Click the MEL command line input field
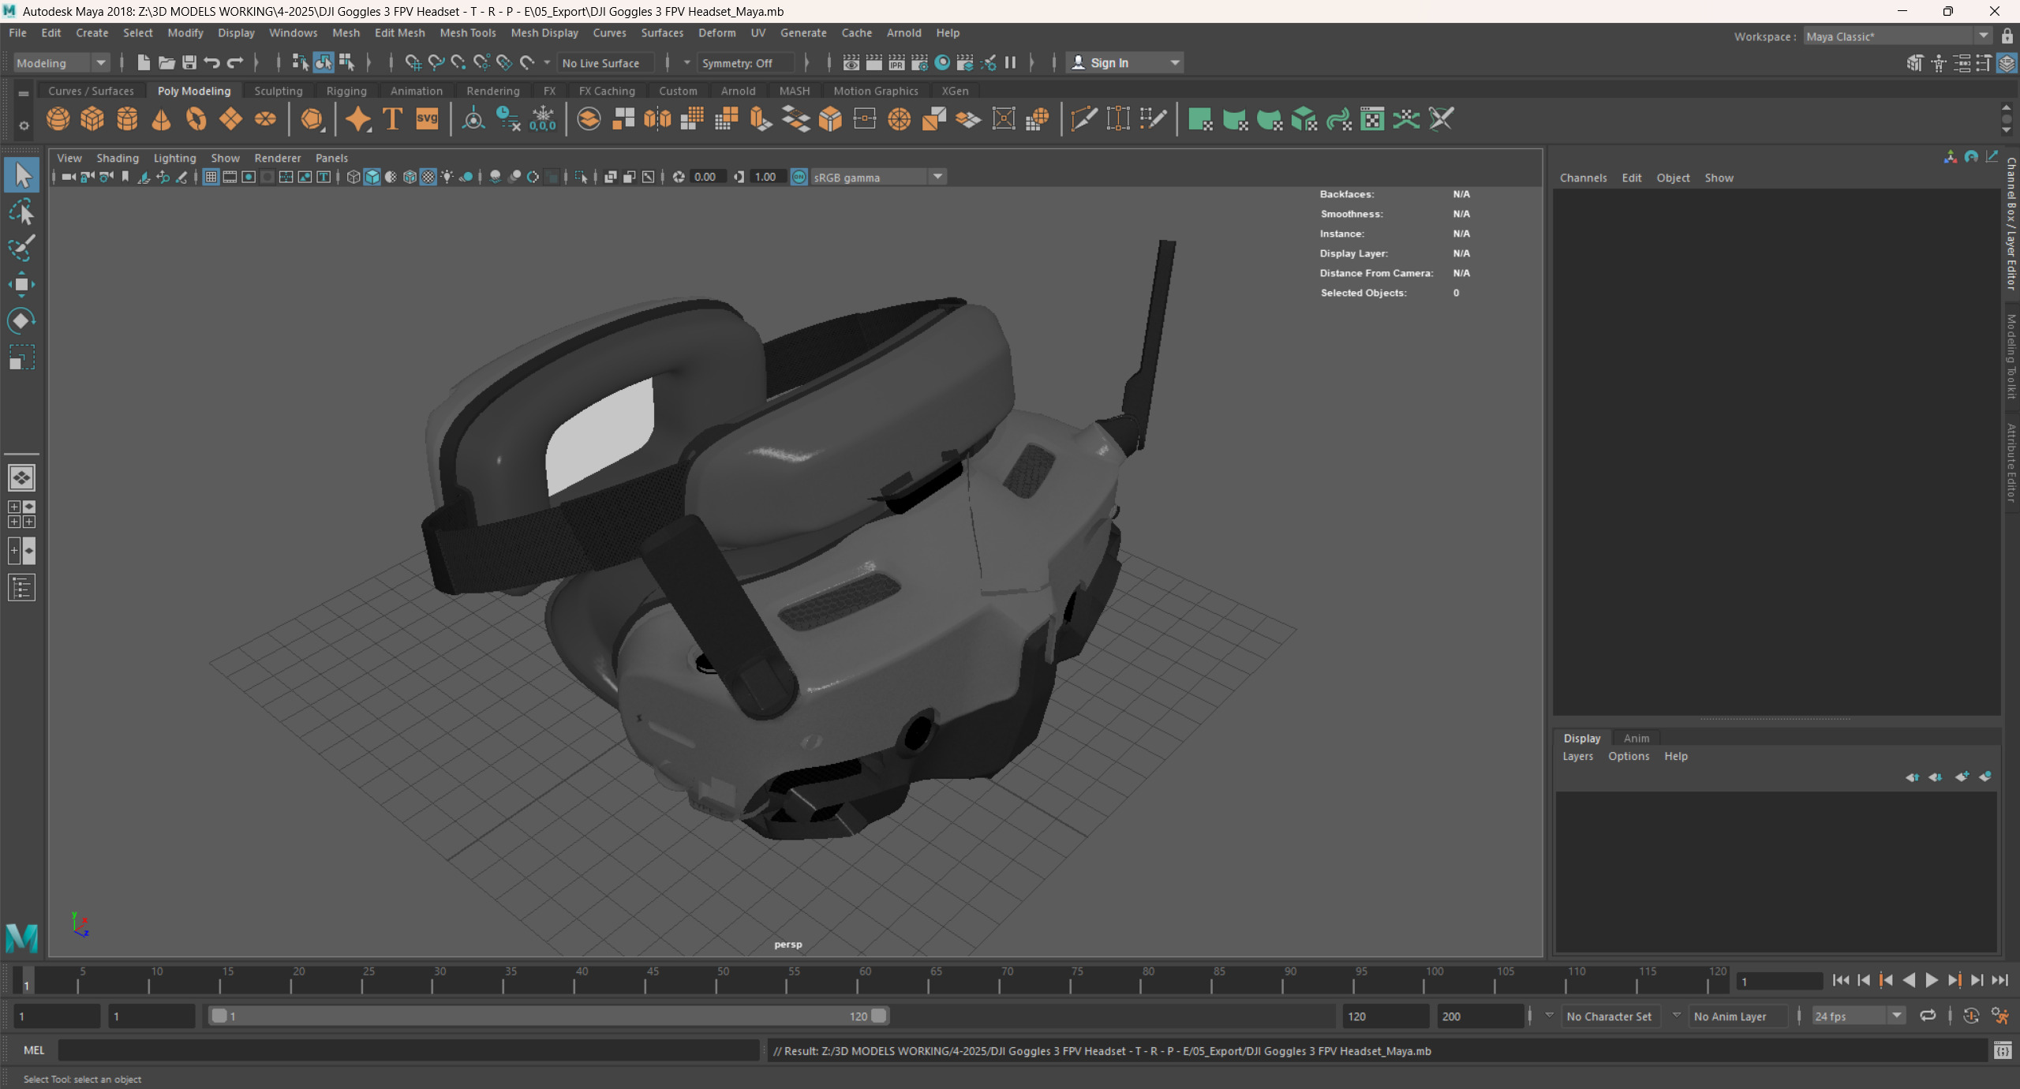This screenshot has width=2020, height=1089. coord(408,1050)
